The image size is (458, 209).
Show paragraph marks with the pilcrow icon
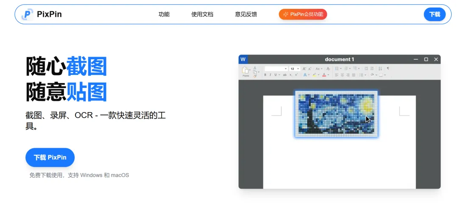pos(388,68)
